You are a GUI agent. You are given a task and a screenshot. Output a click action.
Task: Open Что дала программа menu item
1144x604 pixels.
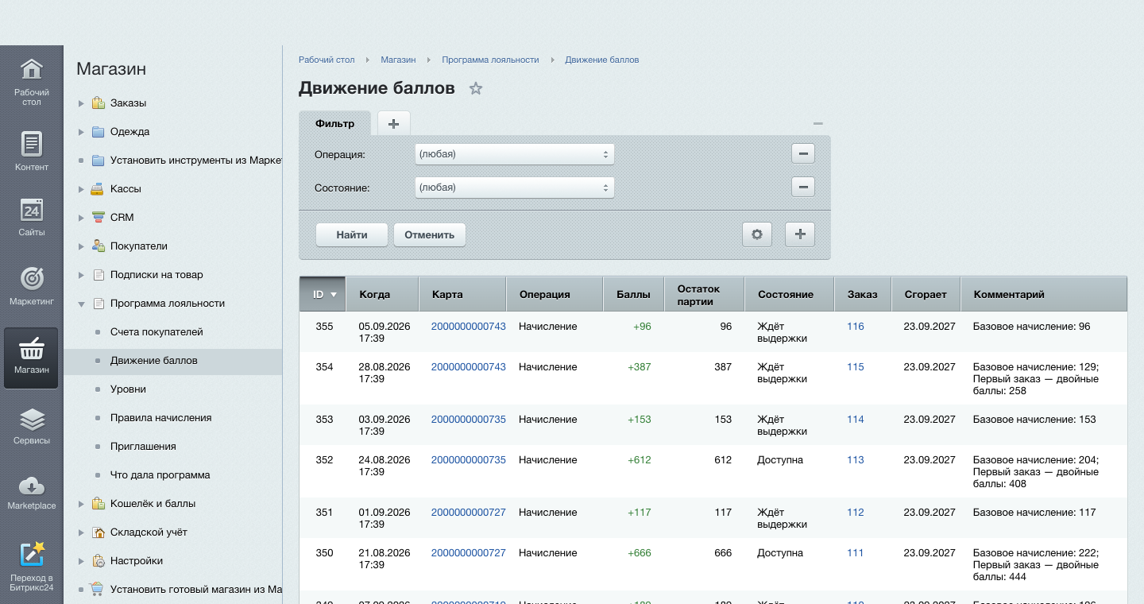160,475
